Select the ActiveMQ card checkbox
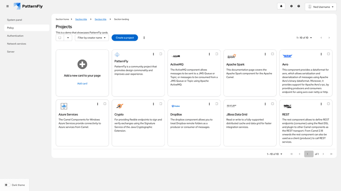The width and height of the screenshot is (341, 191). pyautogui.click(x=217, y=54)
